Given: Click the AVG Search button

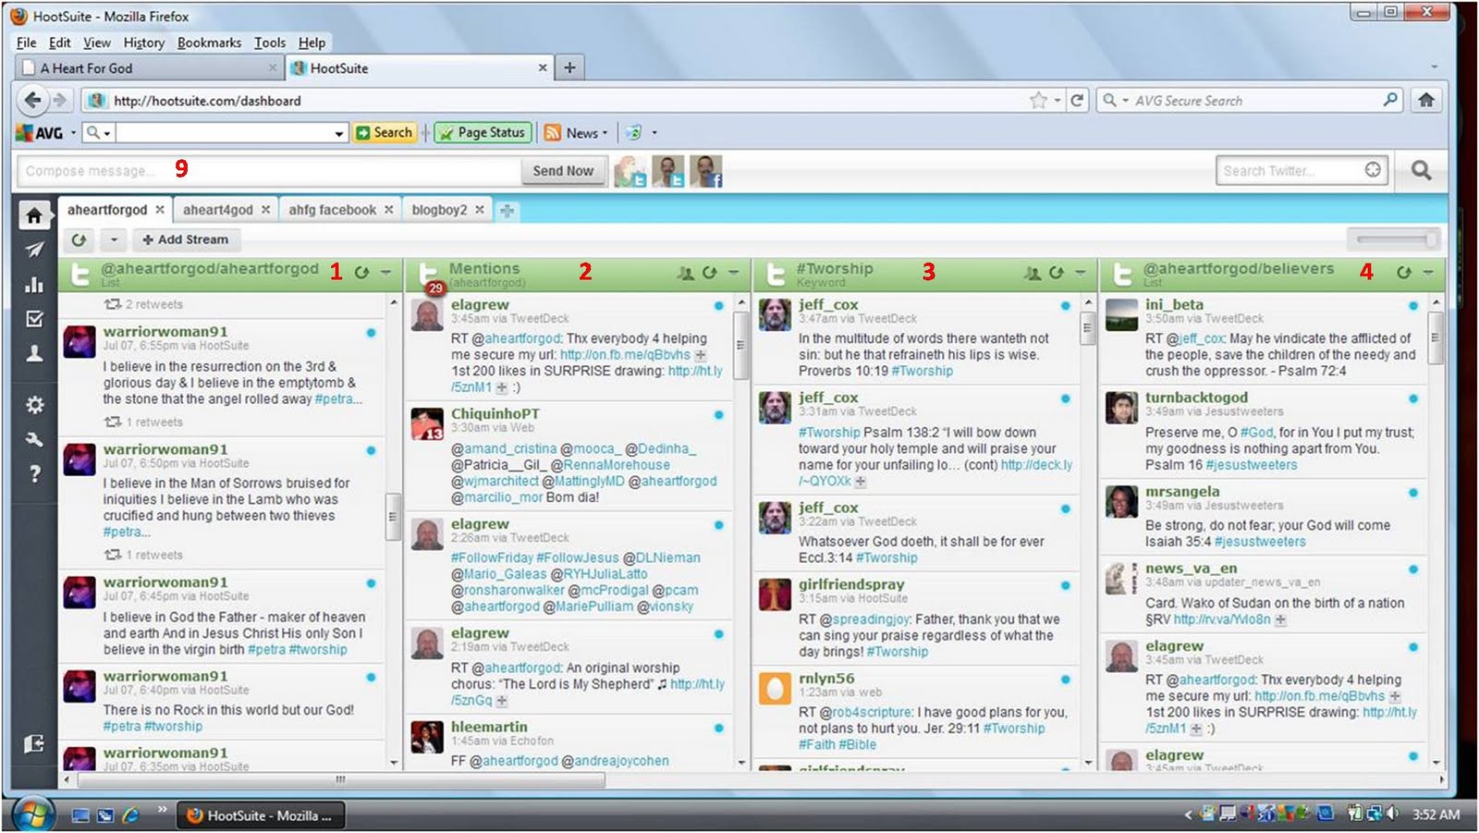Looking at the screenshot, I should 385,133.
